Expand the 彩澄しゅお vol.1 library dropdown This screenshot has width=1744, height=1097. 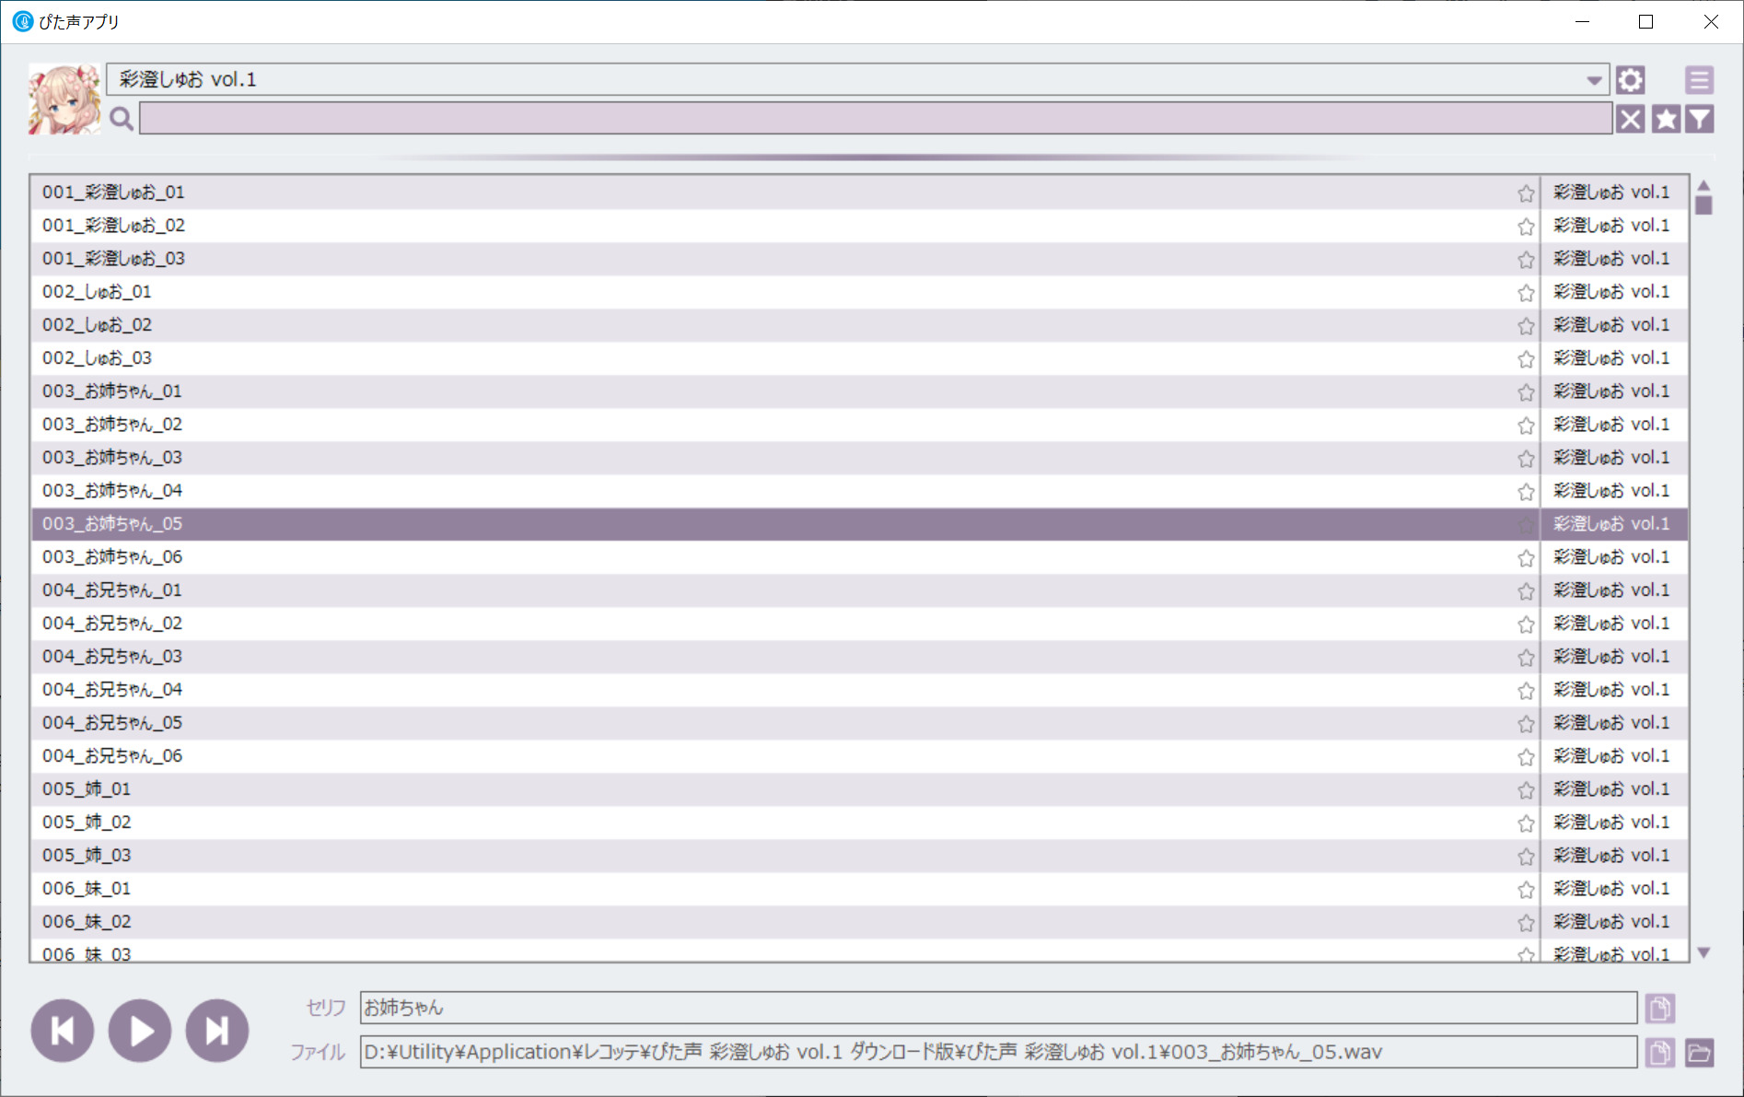coord(1594,80)
